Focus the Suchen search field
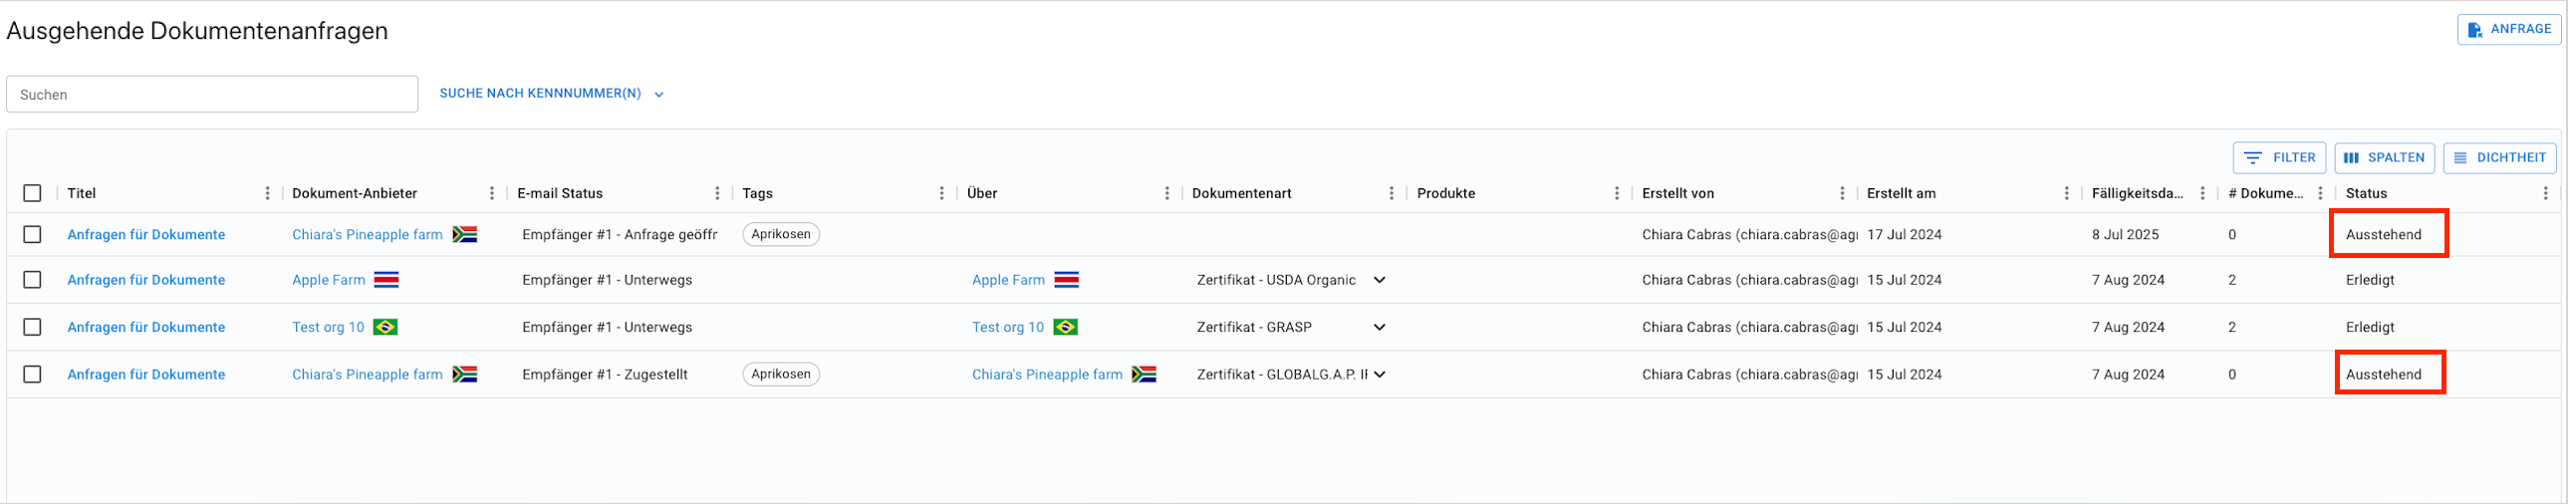The width and height of the screenshot is (2568, 504). (212, 95)
